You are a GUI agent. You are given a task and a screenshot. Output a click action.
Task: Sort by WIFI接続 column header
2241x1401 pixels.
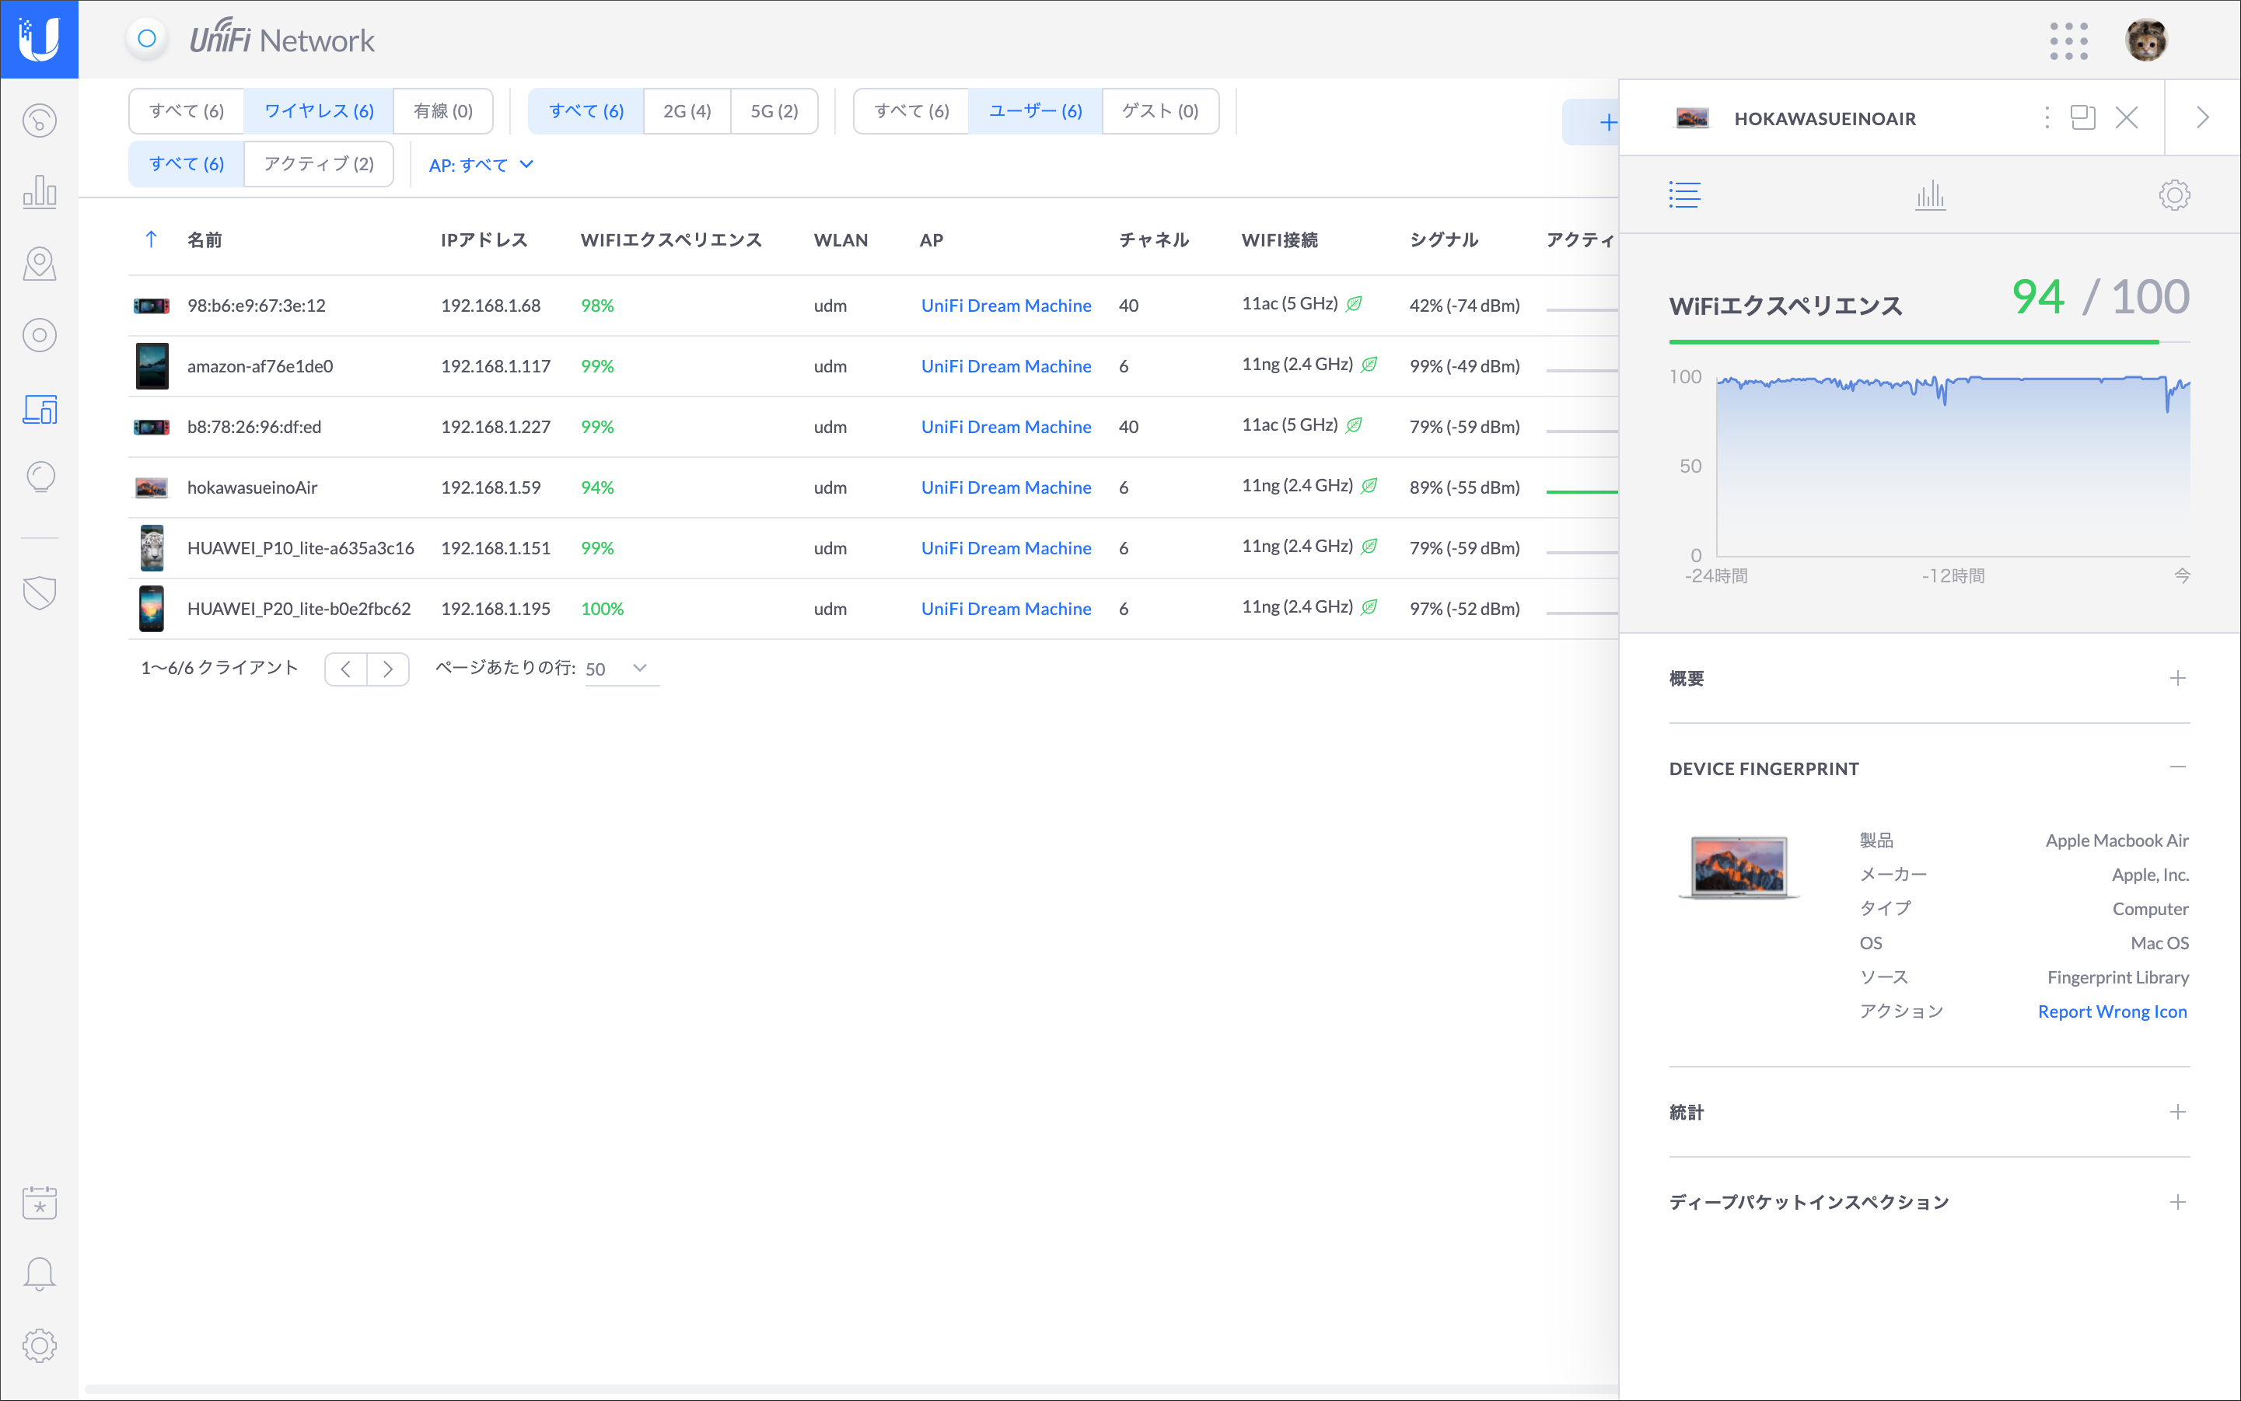(1279, 240)
